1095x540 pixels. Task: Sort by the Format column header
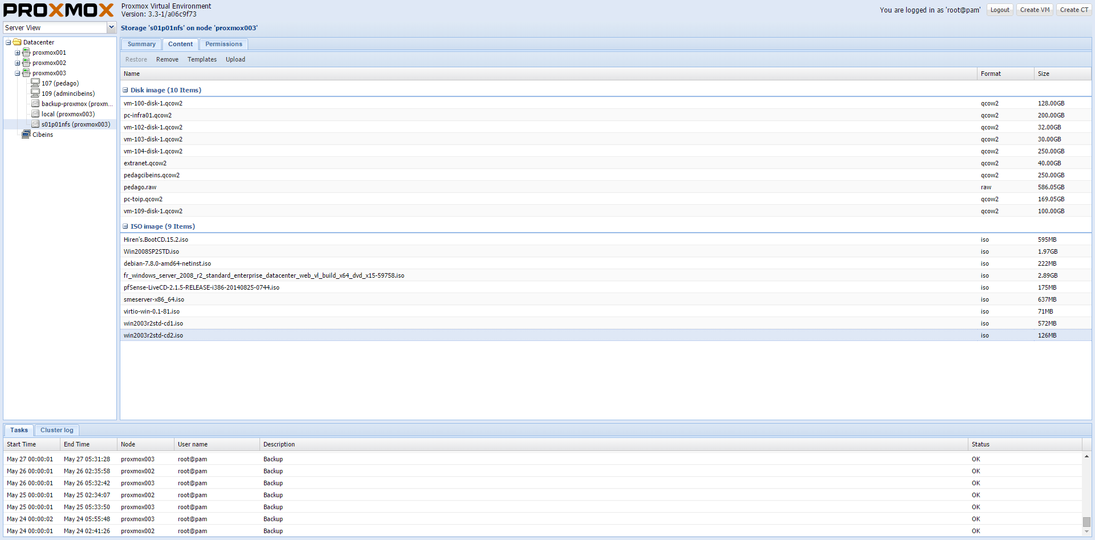1005,74
